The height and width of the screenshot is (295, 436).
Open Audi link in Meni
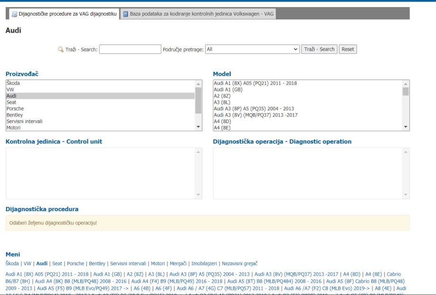coord(42,263)
